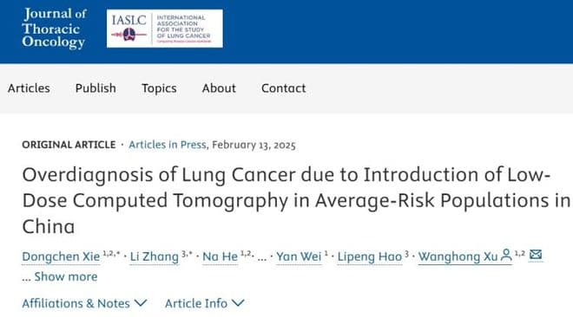Open the IASLC association logo

pos(165,29)
